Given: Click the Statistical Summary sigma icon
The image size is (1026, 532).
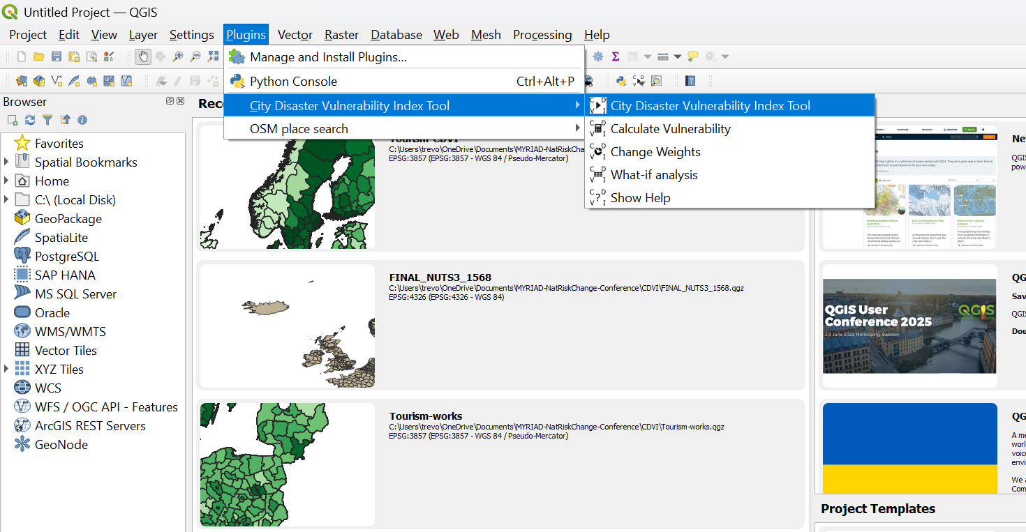Looking at the screenshot, I should [x=616, y=56].
